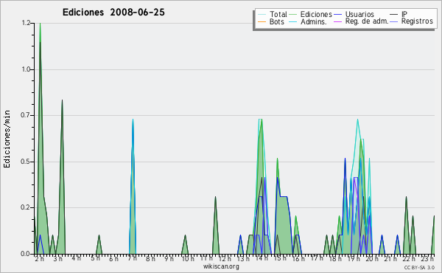Click the '22 h' x-axis label
The image size is (442, 273).
pyautogui.click(x=409, y=259)
